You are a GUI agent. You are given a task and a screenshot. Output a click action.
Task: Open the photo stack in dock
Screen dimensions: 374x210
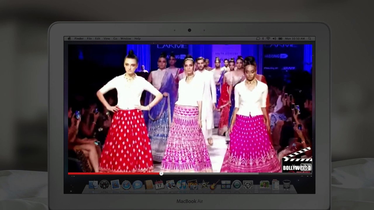pyautogui.click(x=264, y=185)
